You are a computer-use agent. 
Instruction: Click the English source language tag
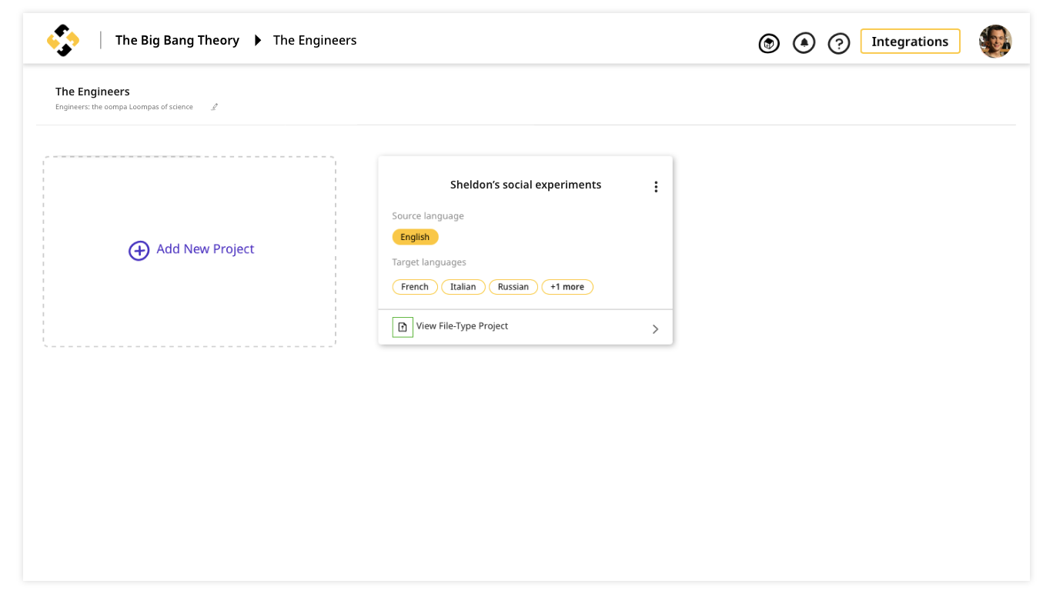[415, 237]
